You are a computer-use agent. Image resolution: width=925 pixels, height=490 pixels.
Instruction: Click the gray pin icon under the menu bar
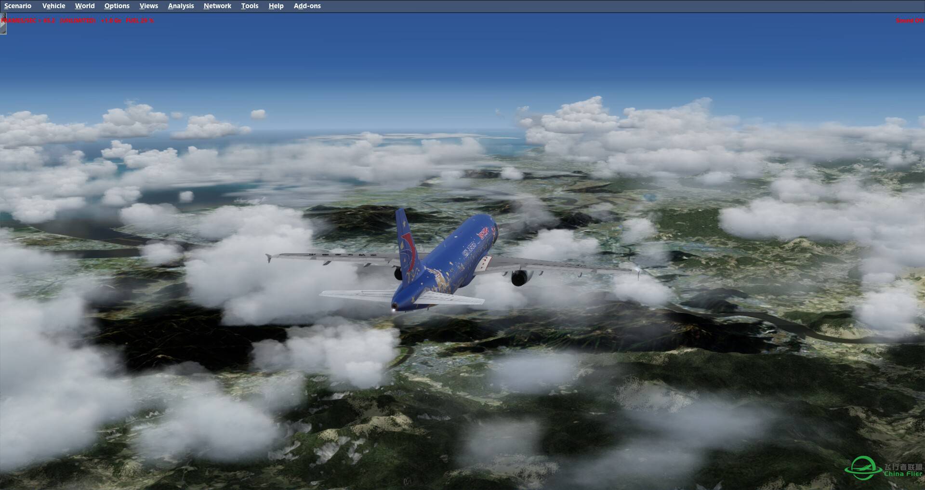(3, 24)
